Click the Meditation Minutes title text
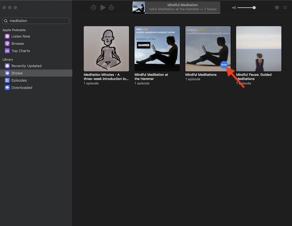 coord(106,77)
